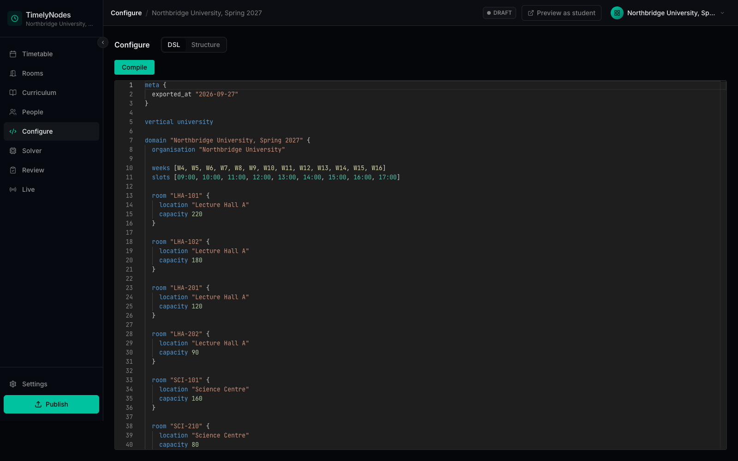
Task: Open the Timetable calendar icon
Action: coord(13,54)
